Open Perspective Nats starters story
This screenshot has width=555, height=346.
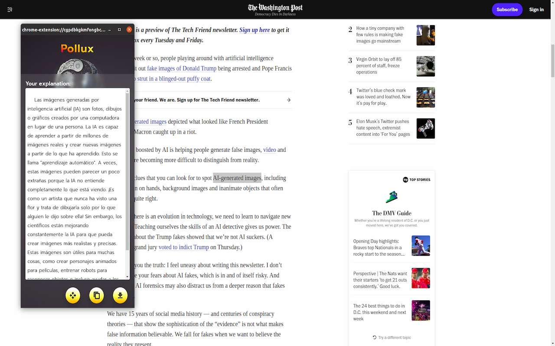click(x=380, y=280)
